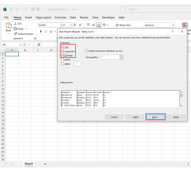Click the Cancel button in wizard
The width and height of the screenshot is (191, 172).
(114, 117)
